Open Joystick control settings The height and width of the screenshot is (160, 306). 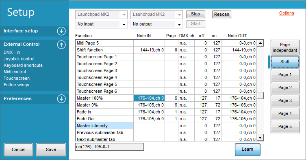coord(19,59)
